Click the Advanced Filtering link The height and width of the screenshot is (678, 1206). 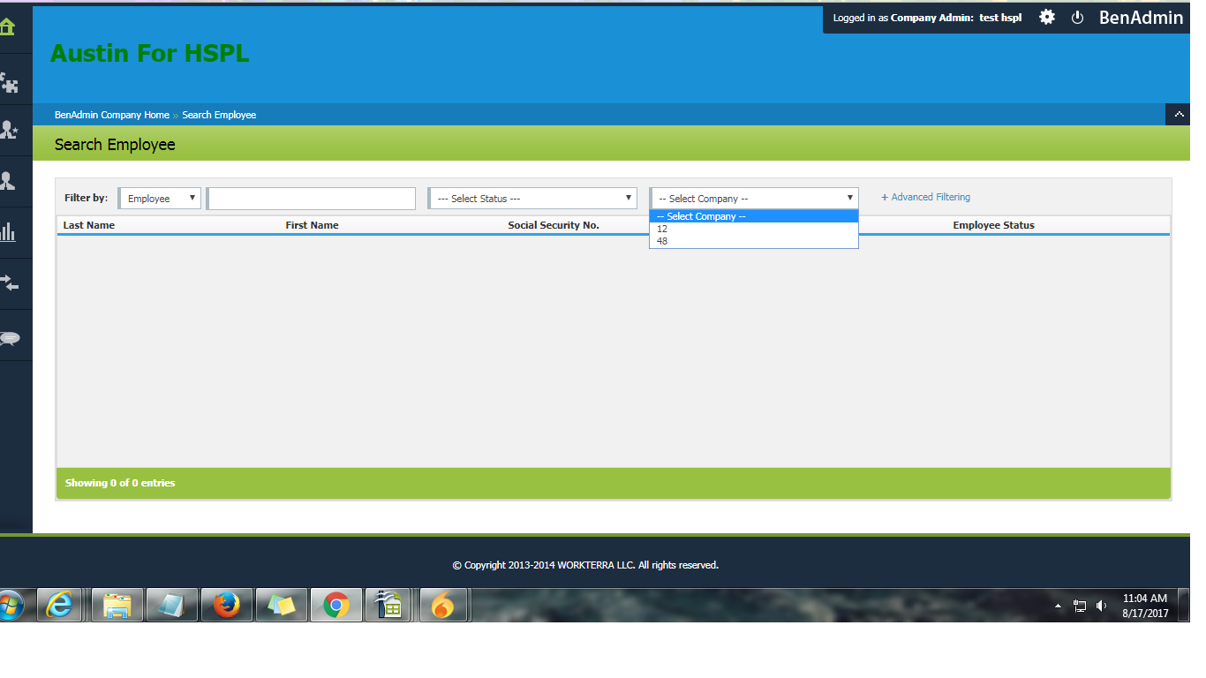(925, 198)
